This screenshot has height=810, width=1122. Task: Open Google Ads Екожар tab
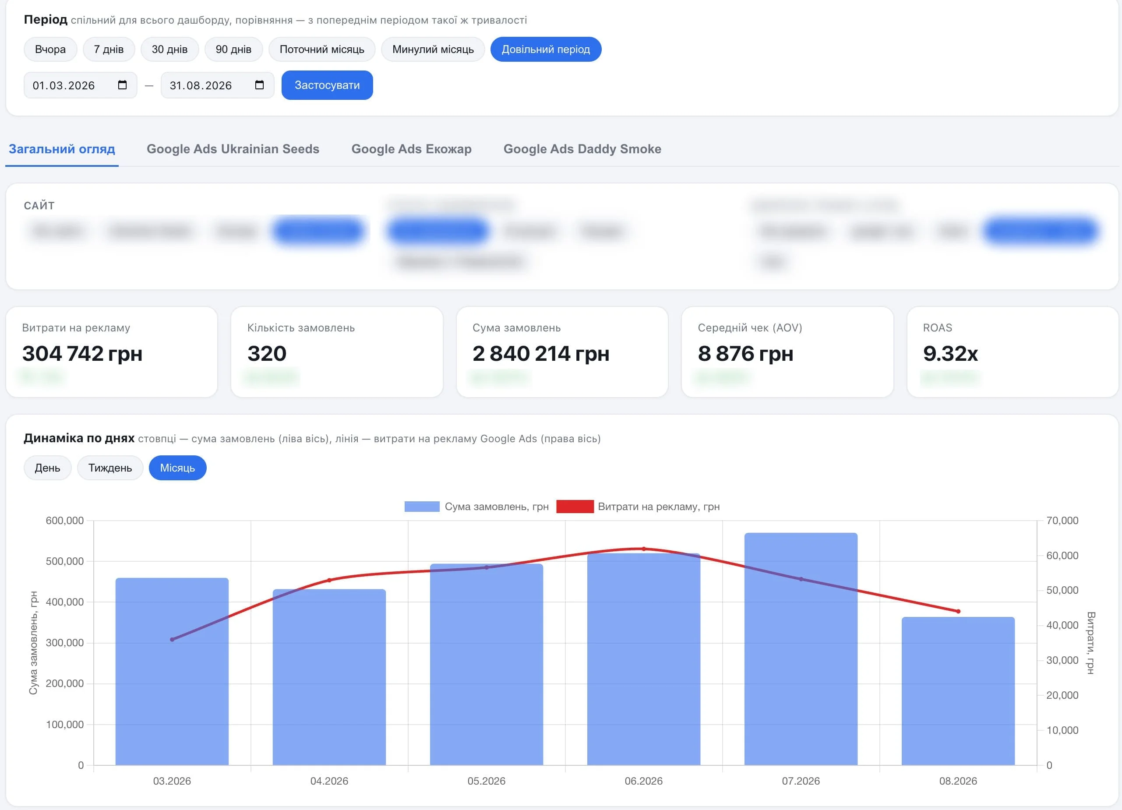pyautogui.click(x=412, y=149)
